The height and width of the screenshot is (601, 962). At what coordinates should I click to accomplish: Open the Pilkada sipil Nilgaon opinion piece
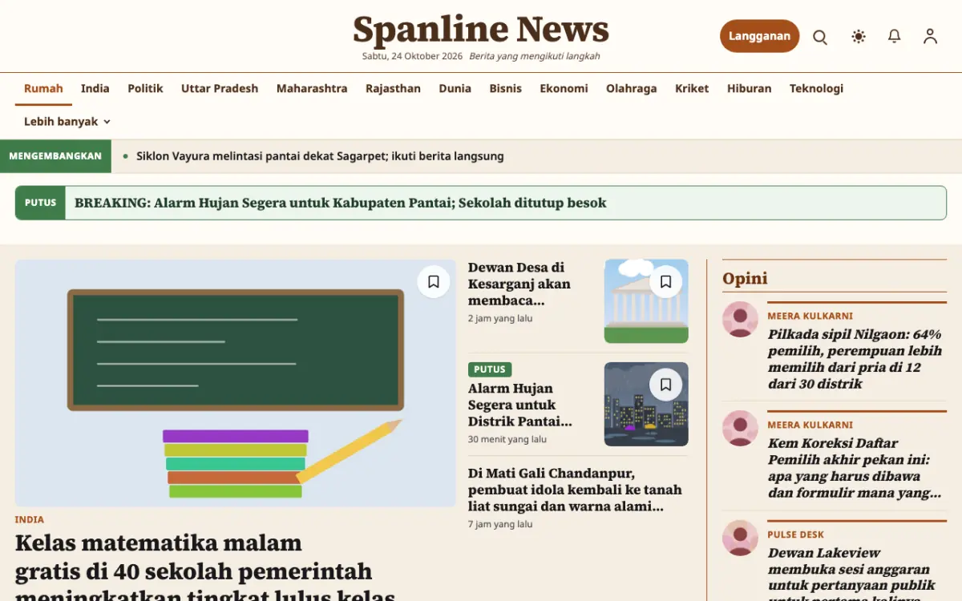pyautogui.click(x=855, y=359)
